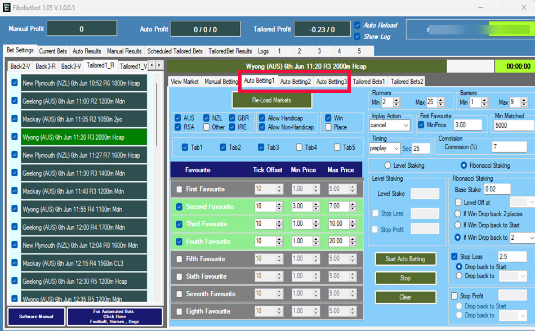Tick the Stop Profit checkbox
Image resolution: width=535 pixels, height=331 pixels.
[x=455, y=296]
